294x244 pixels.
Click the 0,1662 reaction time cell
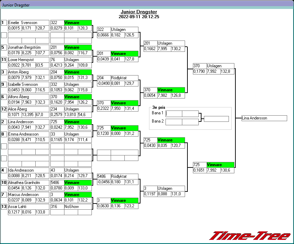pyautogui.click(x=150, y=49)
